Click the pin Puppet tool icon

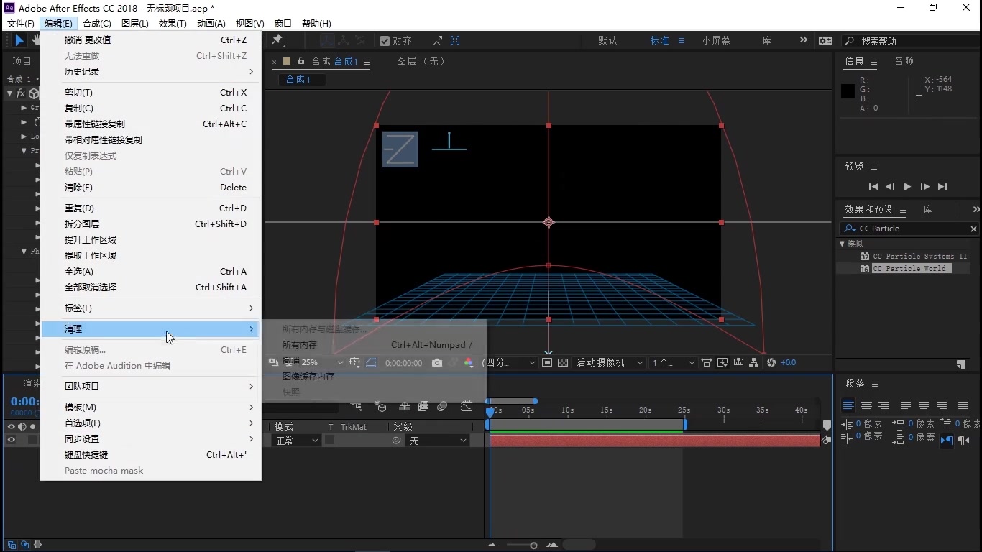(x=277, y=40)
